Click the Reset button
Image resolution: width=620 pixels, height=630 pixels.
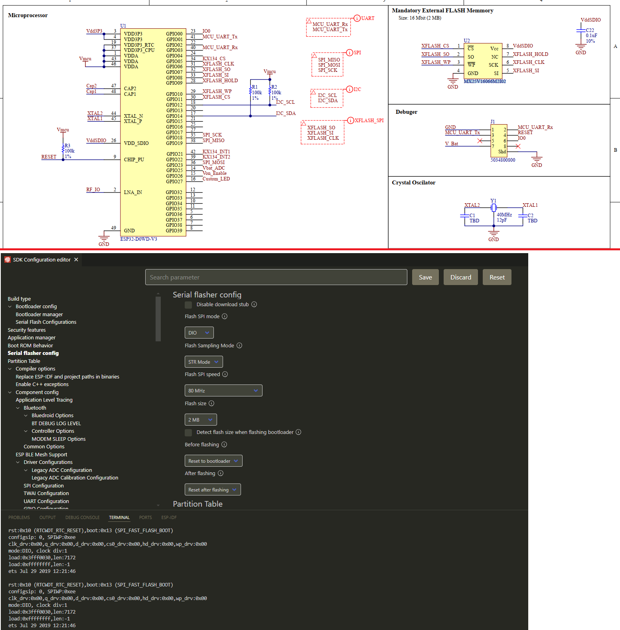pyautogui.click(x=497, y=277)
